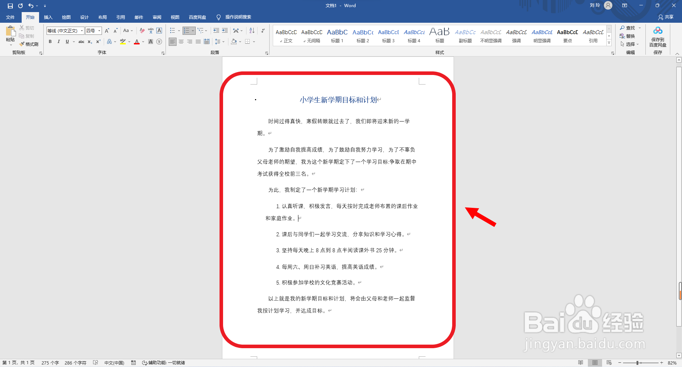Open the 百度网盘 ribbon tab
The height and width of the screenshot is (367, 682).
tap(197, 17)
